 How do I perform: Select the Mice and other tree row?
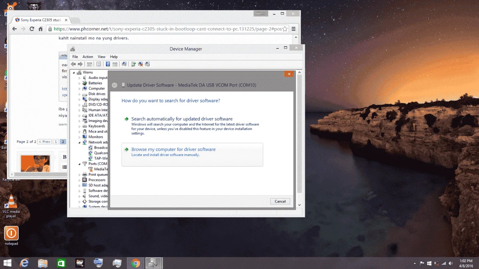pyautogui.click(x=95, y=132)
